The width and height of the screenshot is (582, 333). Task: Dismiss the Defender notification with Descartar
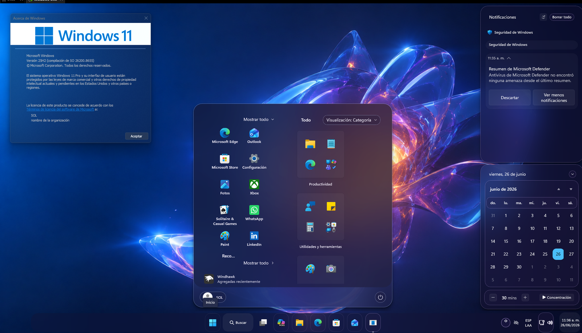coord(510,98)
